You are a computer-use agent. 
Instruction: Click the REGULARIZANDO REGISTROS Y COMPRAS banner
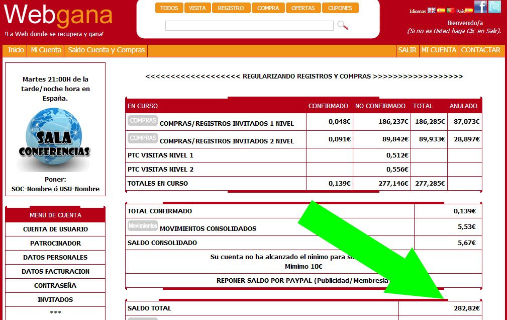pyautogui.click(x=304, y=76)
